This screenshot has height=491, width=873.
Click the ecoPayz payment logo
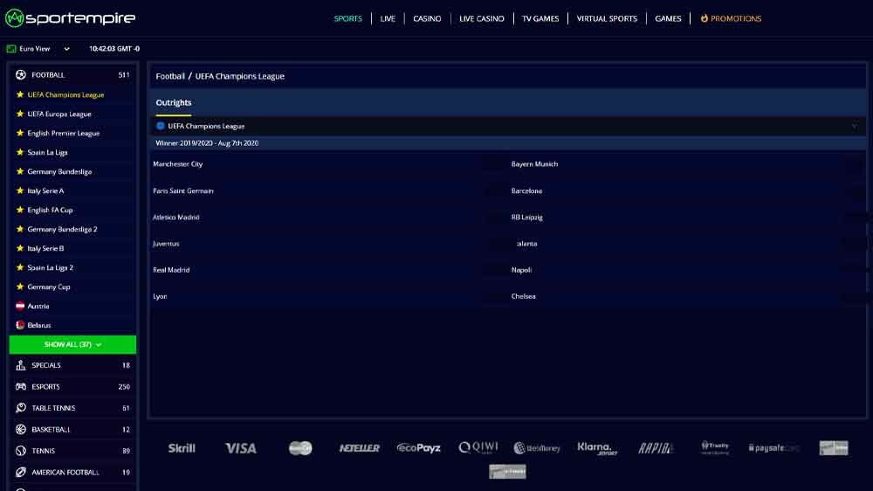pos(419,448)
